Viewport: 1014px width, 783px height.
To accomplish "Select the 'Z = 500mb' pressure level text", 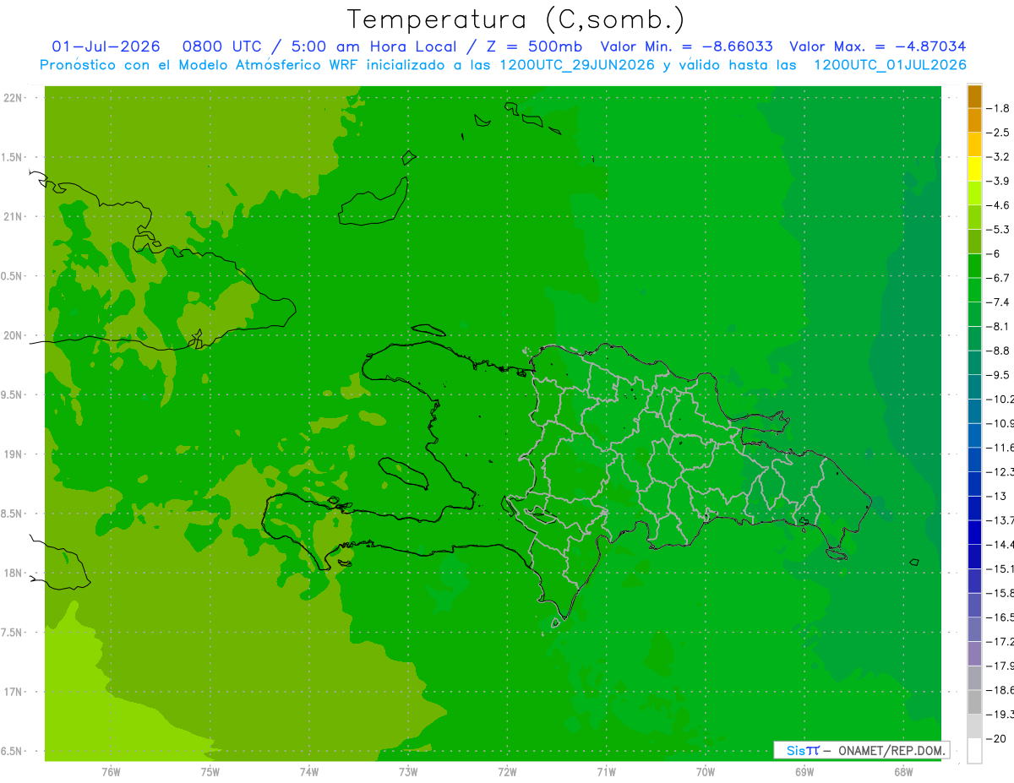I will (x=534, y=46).
